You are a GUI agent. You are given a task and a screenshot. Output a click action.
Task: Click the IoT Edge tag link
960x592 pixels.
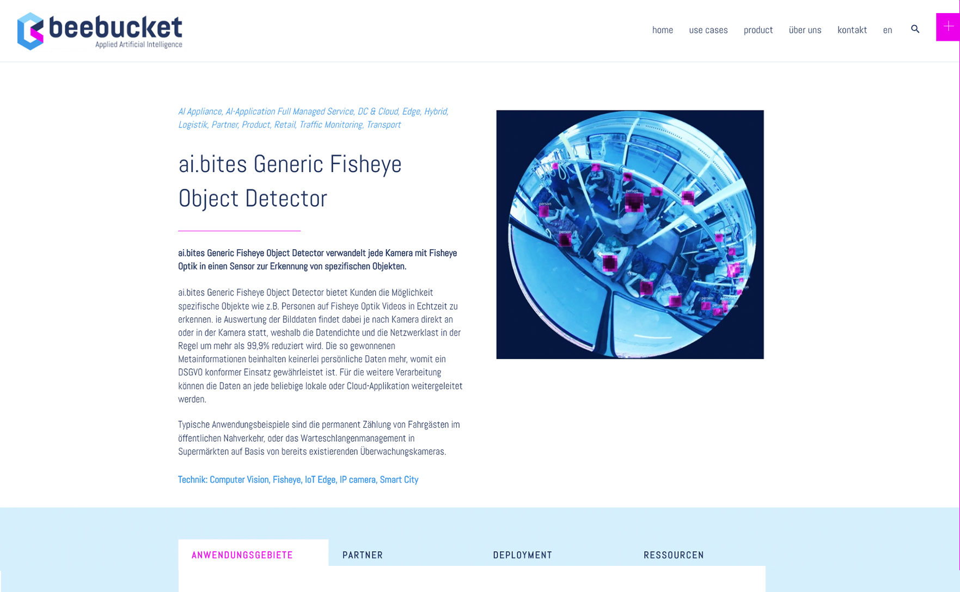pos(320,479)
